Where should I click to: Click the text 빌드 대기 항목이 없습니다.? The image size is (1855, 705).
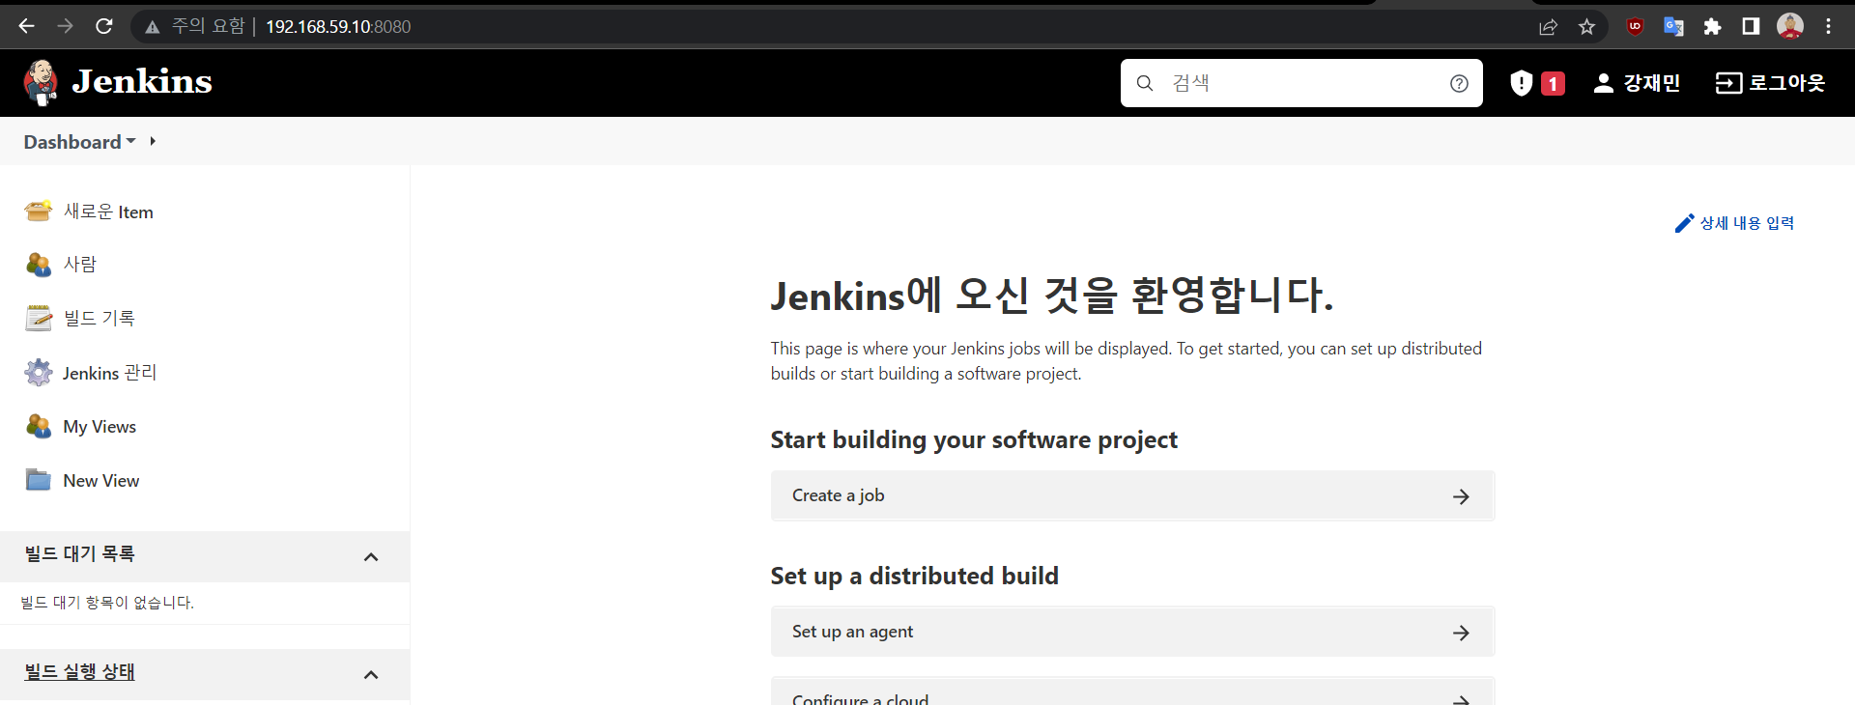[107, 603]
